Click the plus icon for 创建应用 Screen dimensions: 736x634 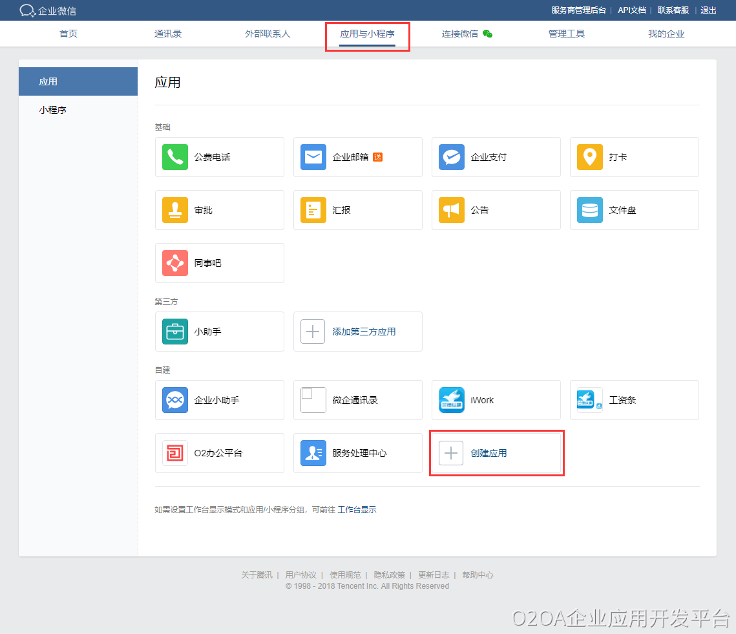[451, 453]
